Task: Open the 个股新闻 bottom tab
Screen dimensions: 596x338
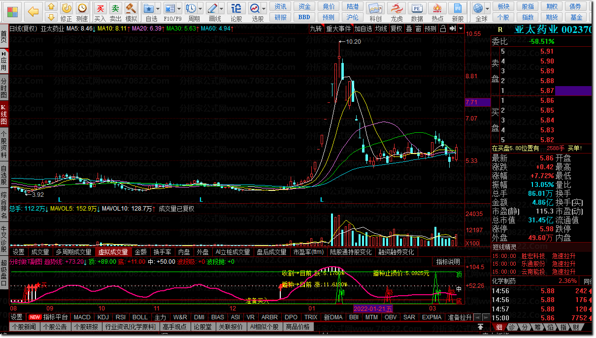Action: (24, 327)
